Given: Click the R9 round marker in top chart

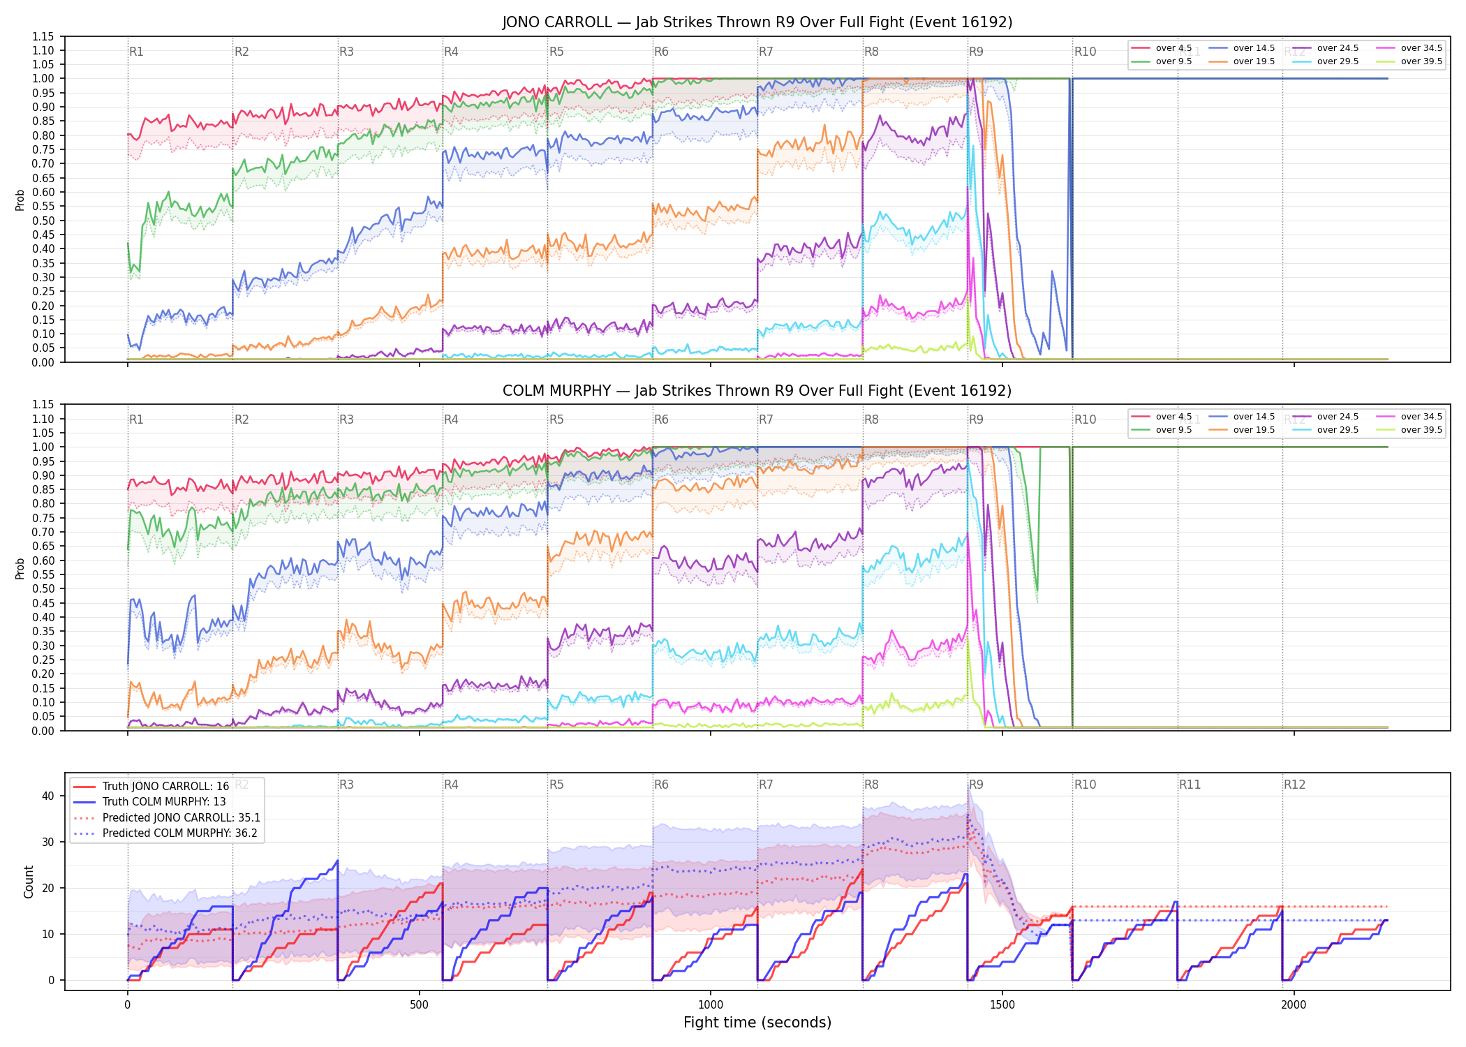Looking at the screenshot, I should (976, 52).
